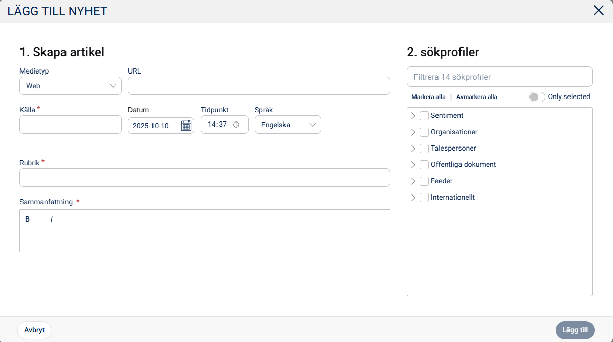Enable the Only selected toggle

[537, 97]
